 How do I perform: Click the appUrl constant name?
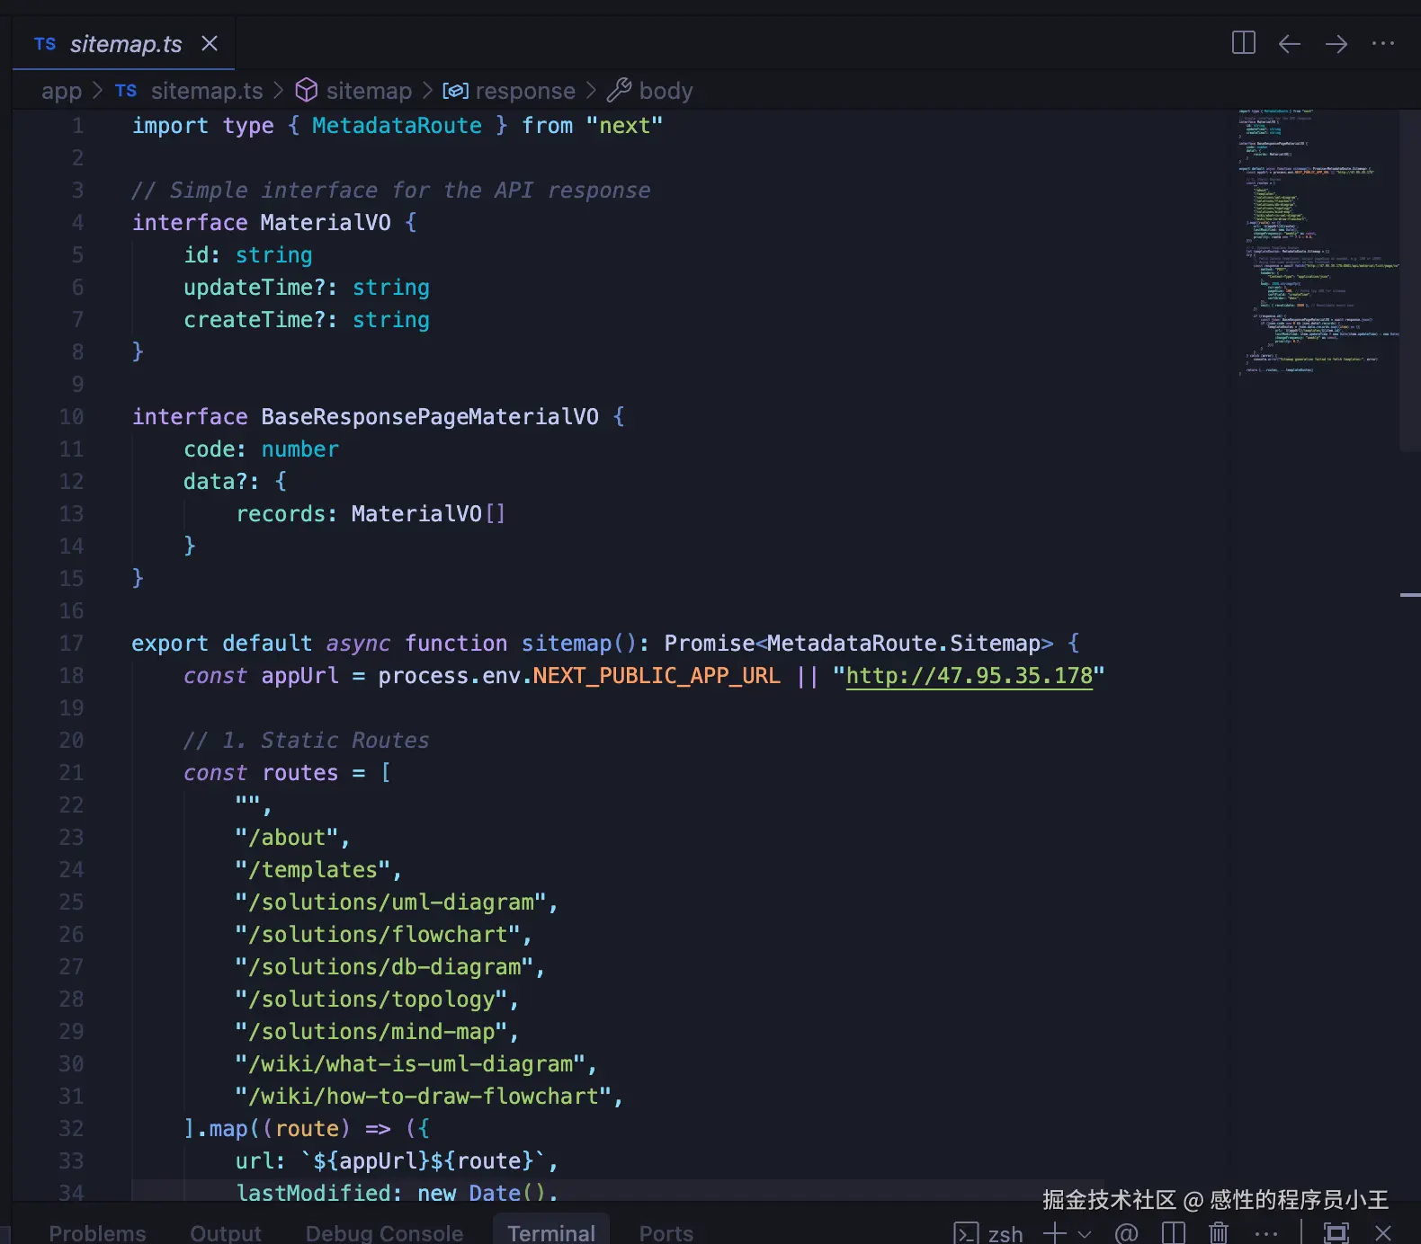pos(299,676)
